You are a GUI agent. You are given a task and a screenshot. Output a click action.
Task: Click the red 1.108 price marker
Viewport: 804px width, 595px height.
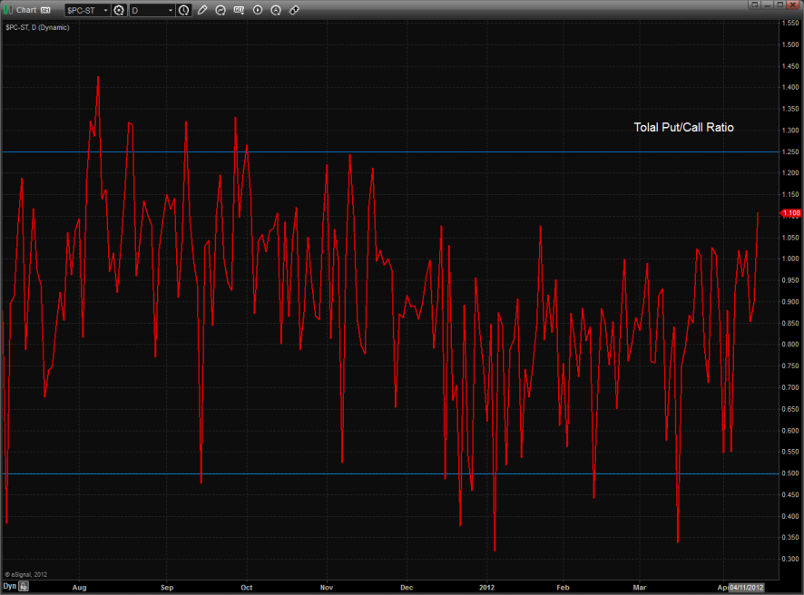click(x=790, y=213)
